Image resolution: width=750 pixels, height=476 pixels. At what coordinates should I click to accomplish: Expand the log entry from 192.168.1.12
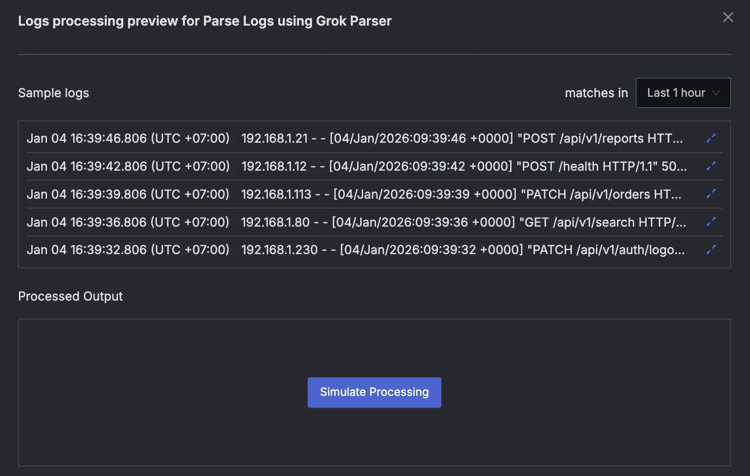click(711, 166)
